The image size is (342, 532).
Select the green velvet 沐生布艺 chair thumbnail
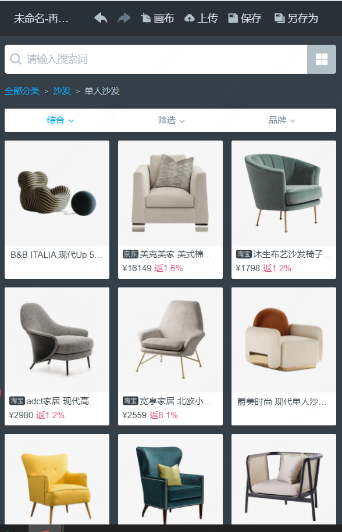(x=284, y=193)
